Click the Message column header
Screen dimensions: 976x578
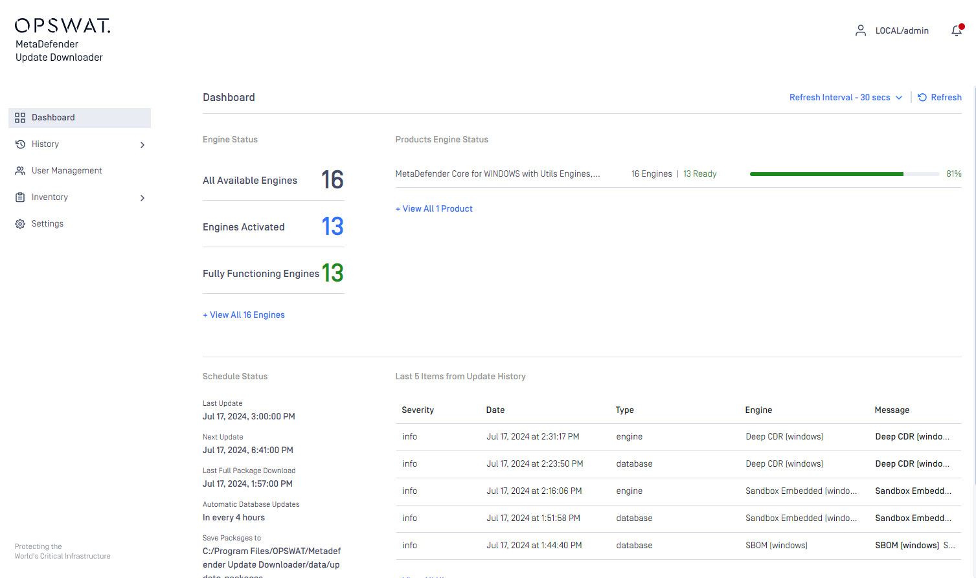(x=892, y=410)
